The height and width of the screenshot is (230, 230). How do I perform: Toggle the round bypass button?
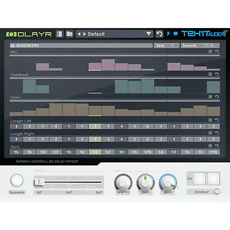click(x=17, y=180)
